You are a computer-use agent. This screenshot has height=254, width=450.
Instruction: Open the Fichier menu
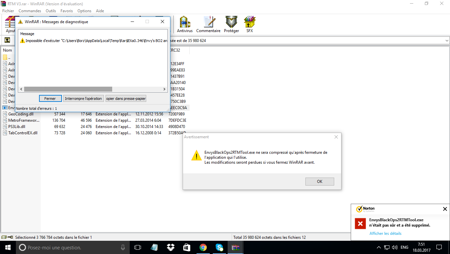coord(8,11)
